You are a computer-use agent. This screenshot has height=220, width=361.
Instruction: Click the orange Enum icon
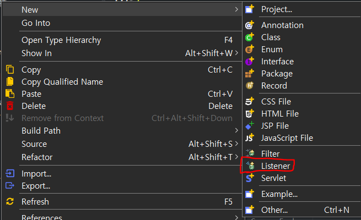pyautogui.click(x=250, y=50)
